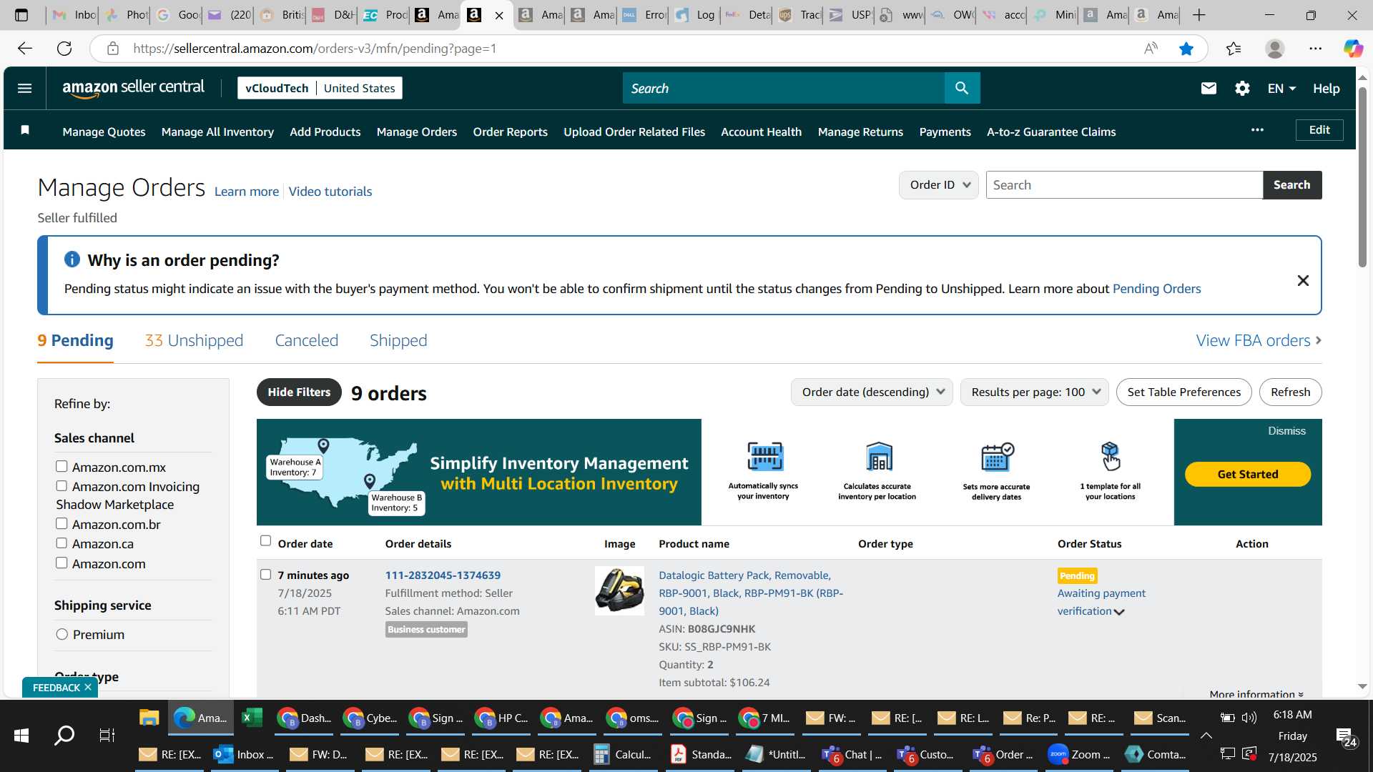Focus the order search input field

[1124, 185]
